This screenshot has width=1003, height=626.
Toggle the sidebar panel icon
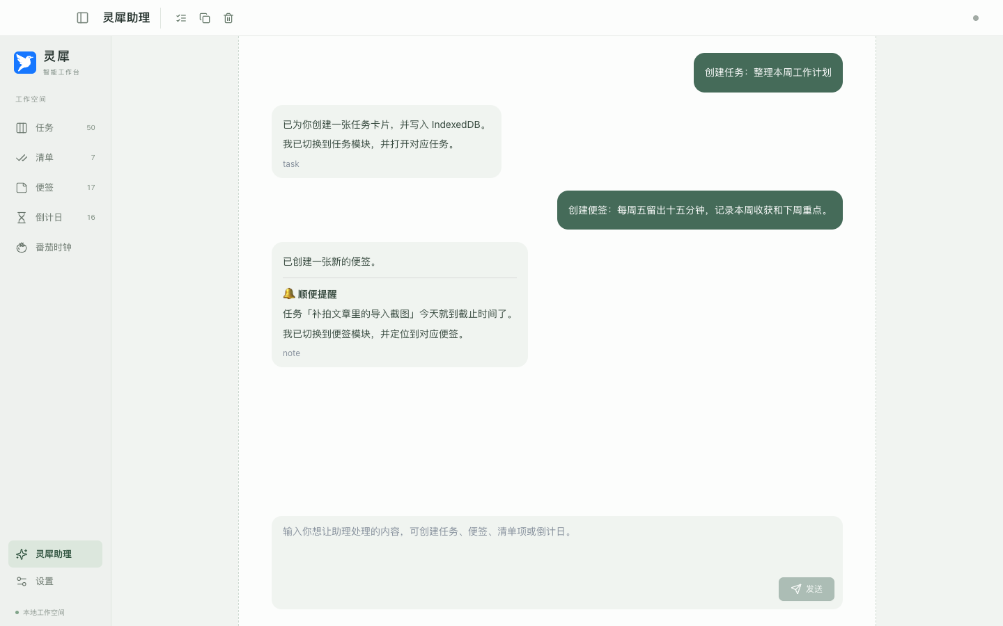(82, 18)
